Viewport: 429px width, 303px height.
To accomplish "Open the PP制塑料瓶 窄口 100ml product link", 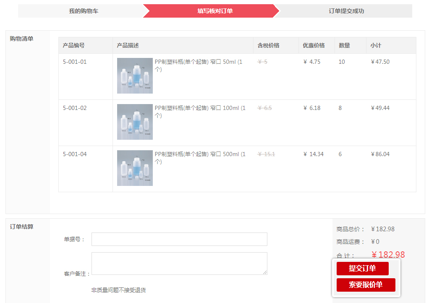I will (199, 108).
